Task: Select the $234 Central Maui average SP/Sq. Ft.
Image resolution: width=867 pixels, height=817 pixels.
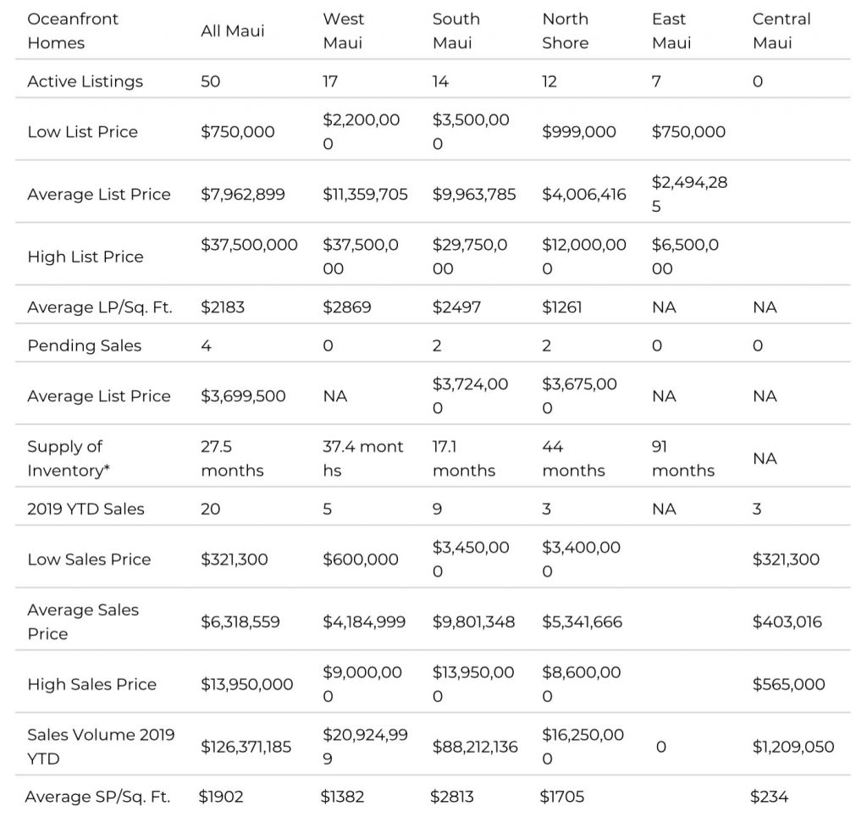Action: tap(769, 797)
